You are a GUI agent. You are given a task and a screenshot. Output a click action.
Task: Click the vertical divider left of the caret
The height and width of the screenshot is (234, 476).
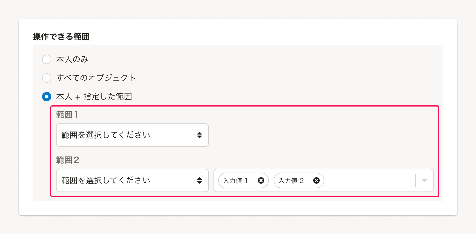[416, 180]
